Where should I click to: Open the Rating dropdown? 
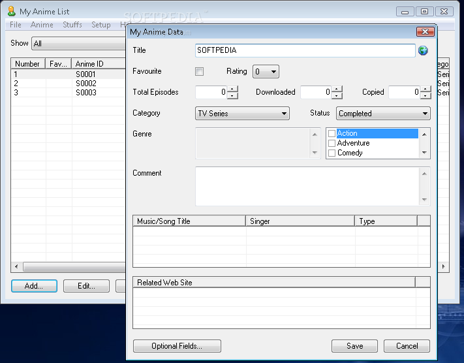266,72
